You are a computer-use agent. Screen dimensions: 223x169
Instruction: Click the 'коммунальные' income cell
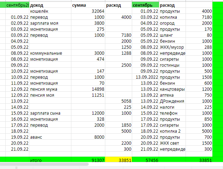pyautogui.click(x=50, y=53)
